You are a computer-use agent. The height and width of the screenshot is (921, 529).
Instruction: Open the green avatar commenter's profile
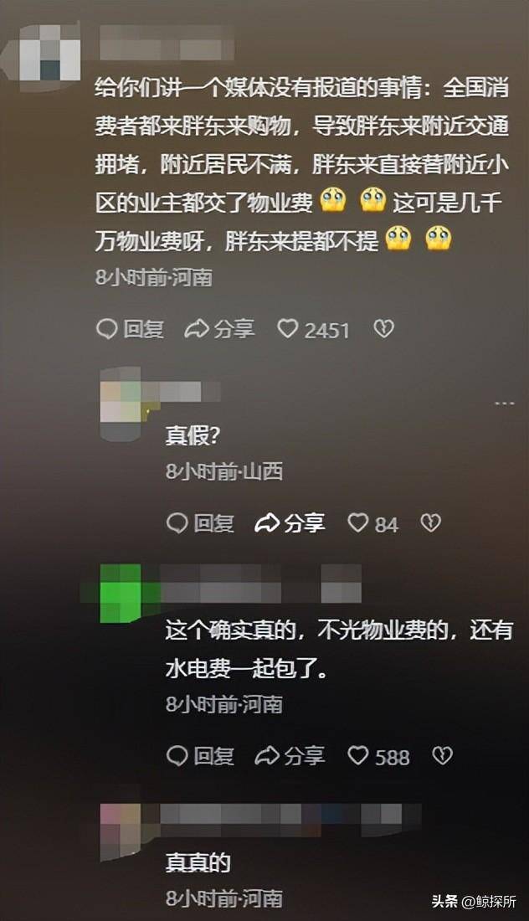[x=121, y=594]
